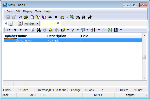Open dropdown next to stacked windows icon

87,30
